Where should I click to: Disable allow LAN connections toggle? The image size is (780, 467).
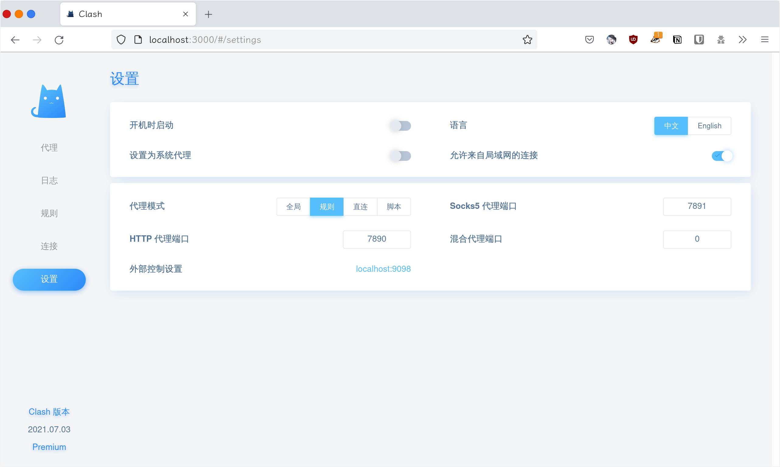click(x=722, y=156)
